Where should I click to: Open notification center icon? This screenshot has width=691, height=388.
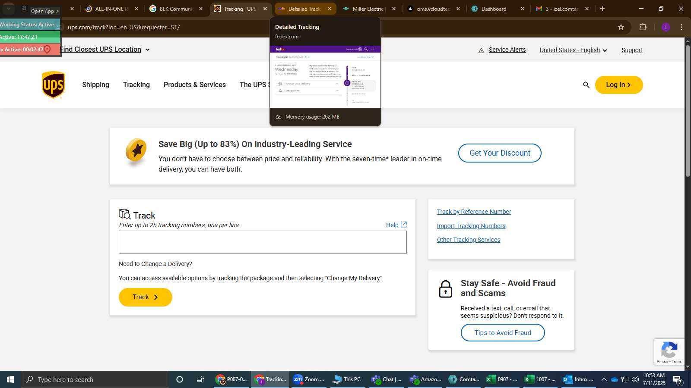tap(677, 380)
